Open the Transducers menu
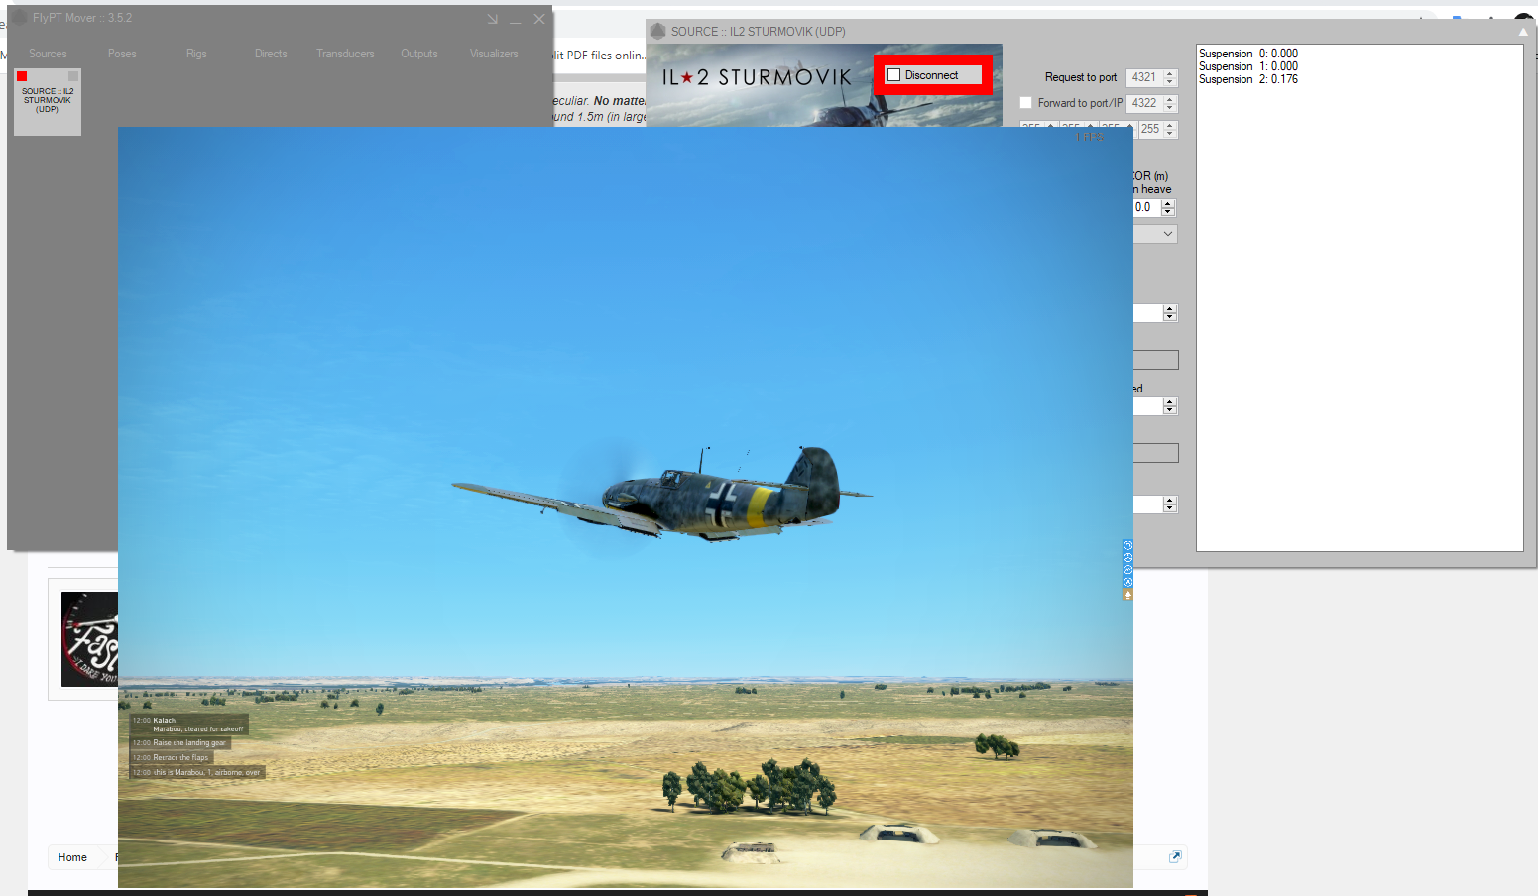 point(345,54)
